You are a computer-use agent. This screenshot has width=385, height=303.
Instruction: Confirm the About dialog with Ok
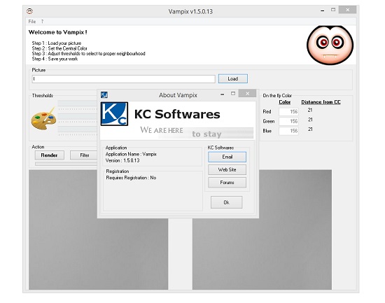[226, 202]
